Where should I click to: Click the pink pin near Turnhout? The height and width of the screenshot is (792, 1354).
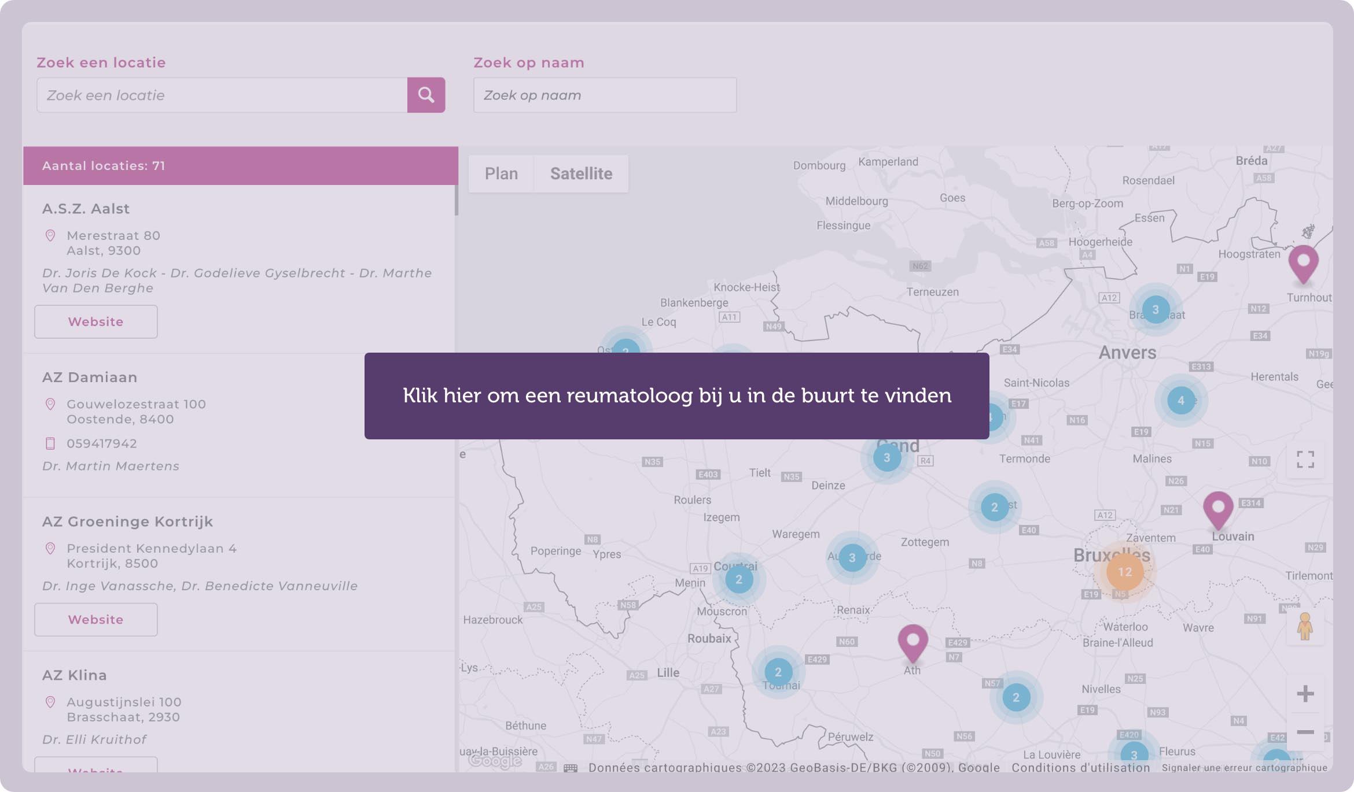[x=1303, y=262]
